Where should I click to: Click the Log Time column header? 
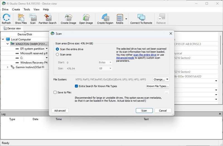tap(59, 119)
